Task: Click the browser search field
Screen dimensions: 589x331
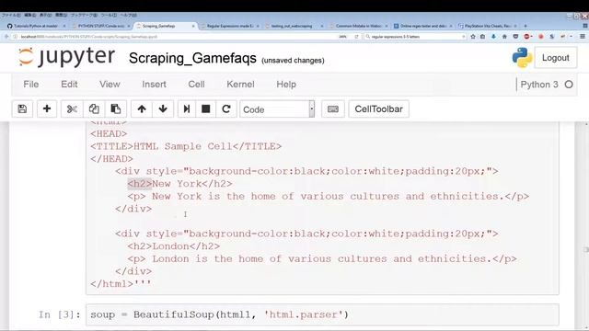Action: pyautogui.click(x=415, y=37)
